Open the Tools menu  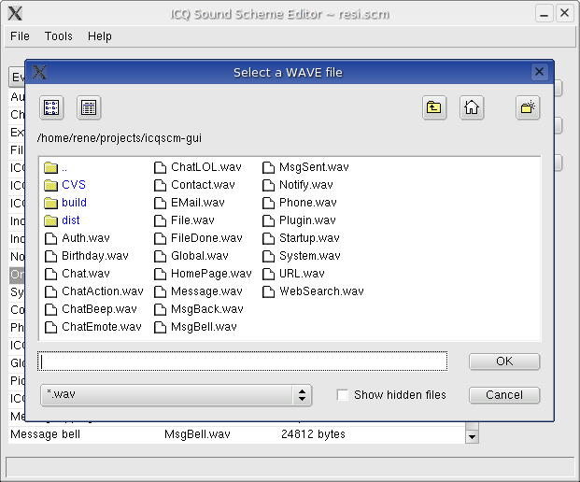pos(59,36)
